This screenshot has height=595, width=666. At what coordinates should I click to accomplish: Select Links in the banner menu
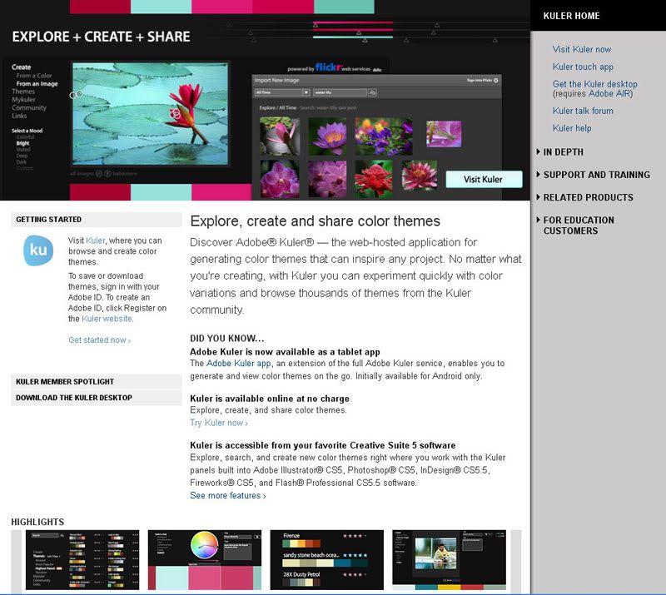pos(19,116)
